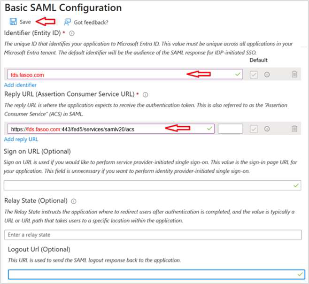The width and height of the screenshot is (309, 284).
Task: Click info icon in the reply URL row
Action: click(267, 129)
